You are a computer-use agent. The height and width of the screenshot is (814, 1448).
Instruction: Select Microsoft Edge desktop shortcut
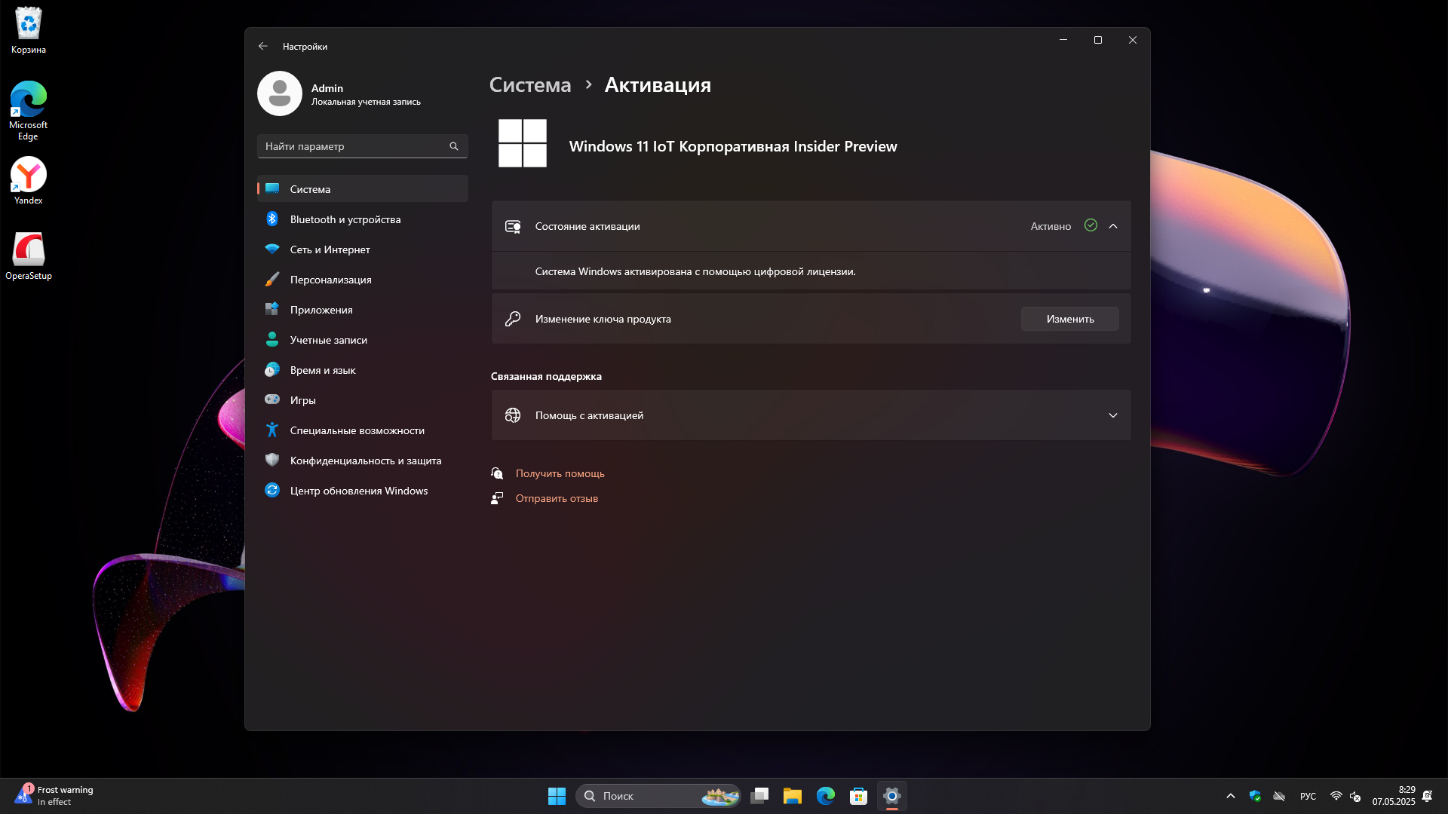[x=29, y=111]
